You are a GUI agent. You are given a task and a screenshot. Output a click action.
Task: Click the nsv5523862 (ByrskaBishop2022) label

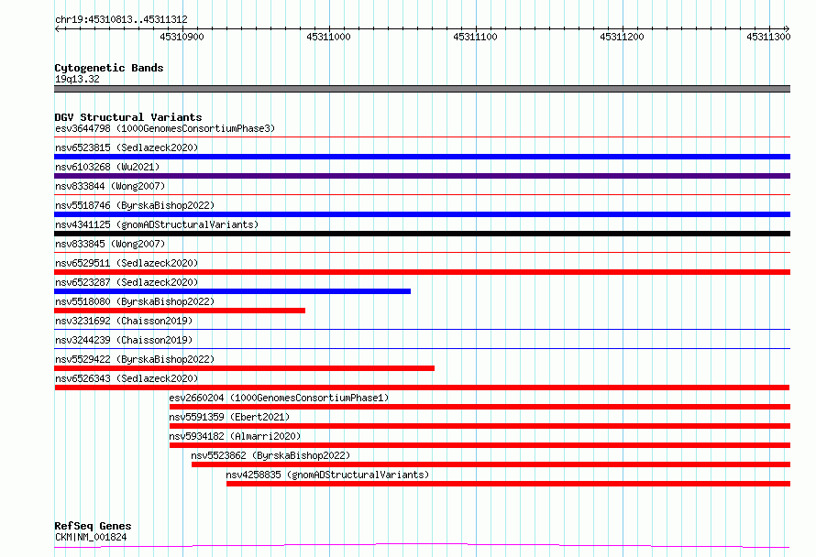coord(270,455)
